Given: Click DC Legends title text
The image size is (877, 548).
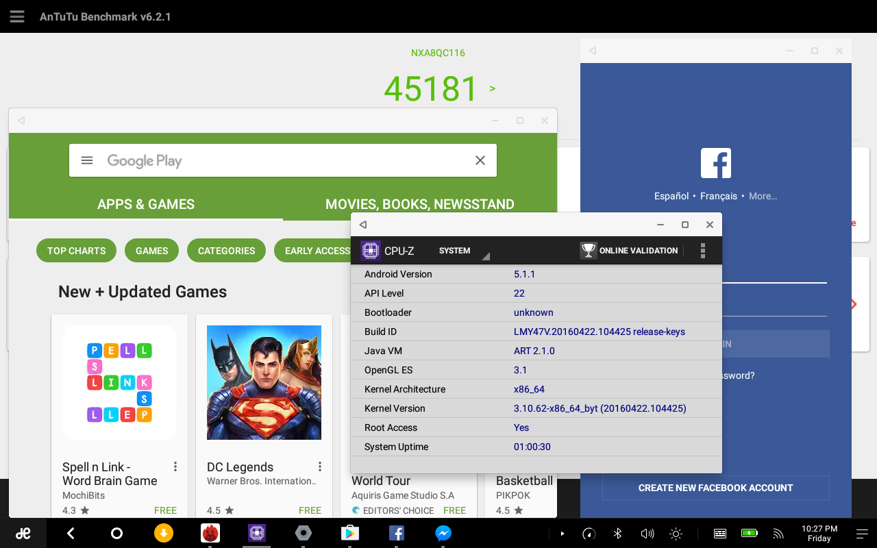Looking at the screenshot, I should click(240, 467).
